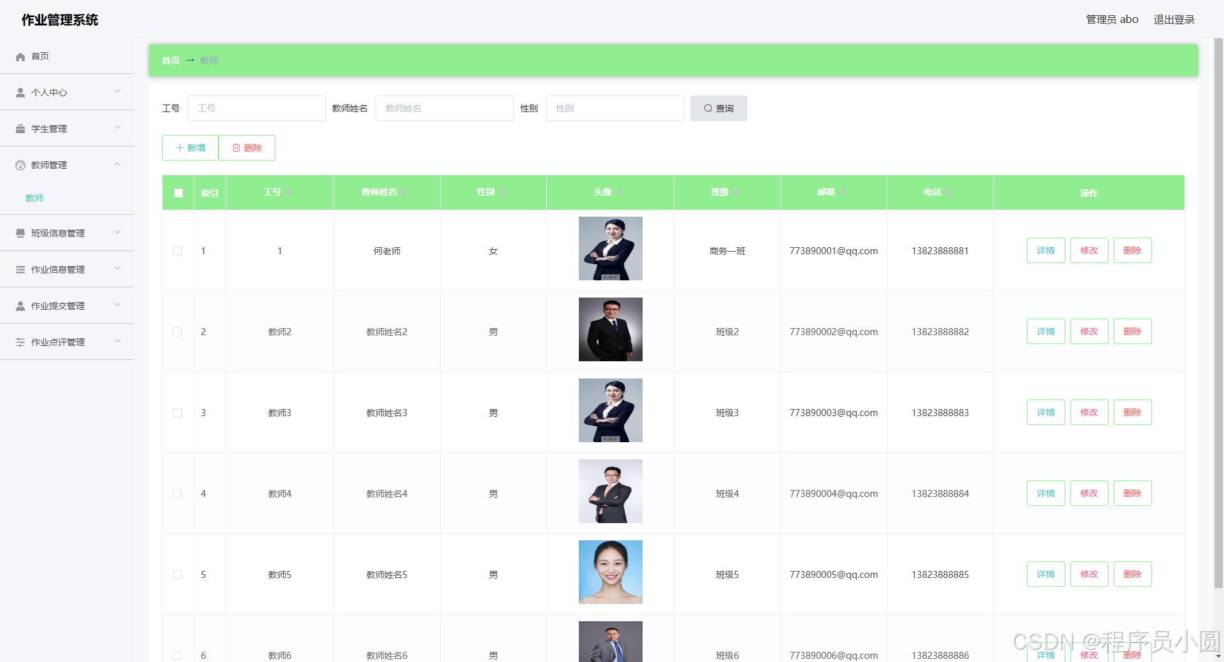Screen dimensions: 1224x662
Task: Click the 性别 search input field
Action: [615, 108]
